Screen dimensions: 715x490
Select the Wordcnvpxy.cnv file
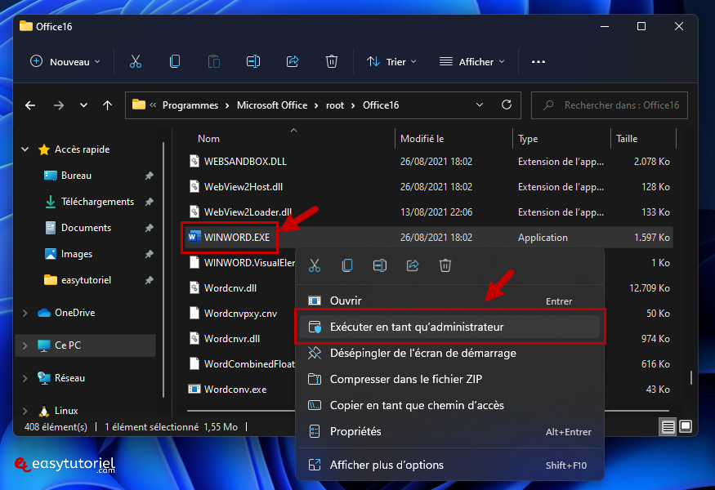coord(240,314)
